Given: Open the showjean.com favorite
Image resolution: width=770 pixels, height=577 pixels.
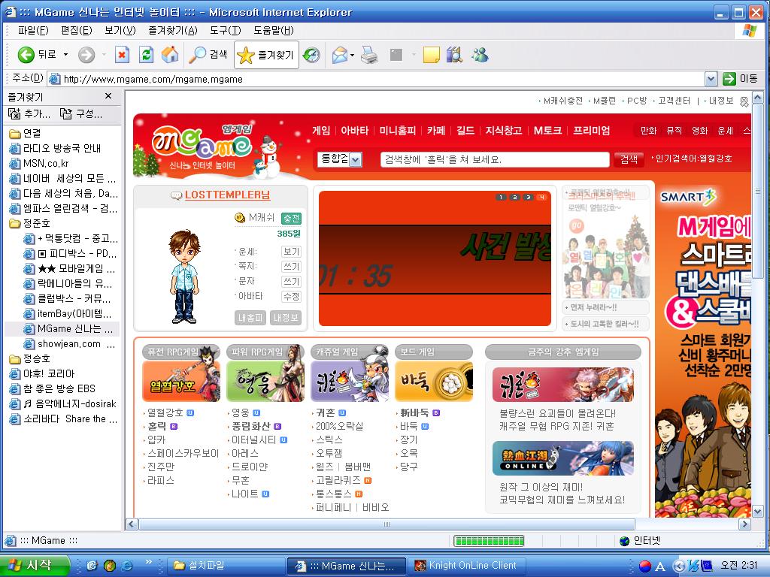Looking at the screenshot, I should pos(69,344).
